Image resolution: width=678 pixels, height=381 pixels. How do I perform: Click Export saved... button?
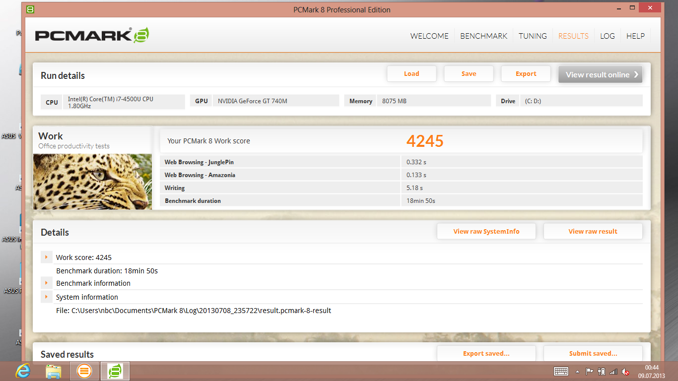click(x=486, y=353)
